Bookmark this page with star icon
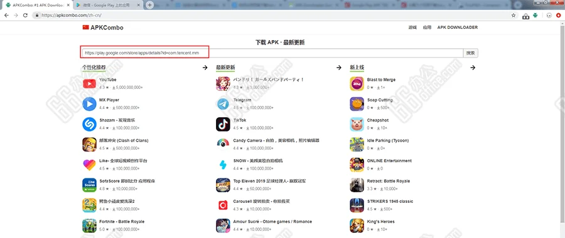Screen dimensions: 565x238 514,16
